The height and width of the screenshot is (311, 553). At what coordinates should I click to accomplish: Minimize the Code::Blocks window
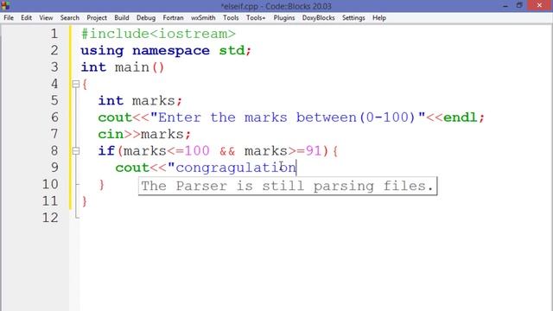click(505, 6)
